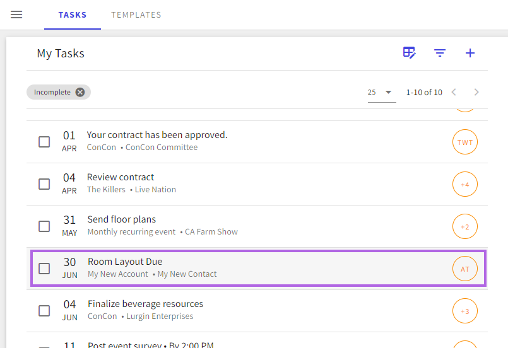The width and height of the screenshot is (508, 348).
Task: Remove the Incomplete filter chip
Action: (80, 92)
